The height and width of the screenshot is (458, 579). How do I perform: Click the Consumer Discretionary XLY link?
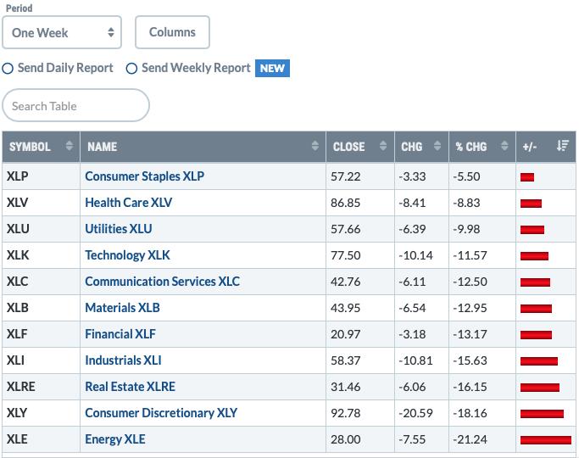point(161,413)
